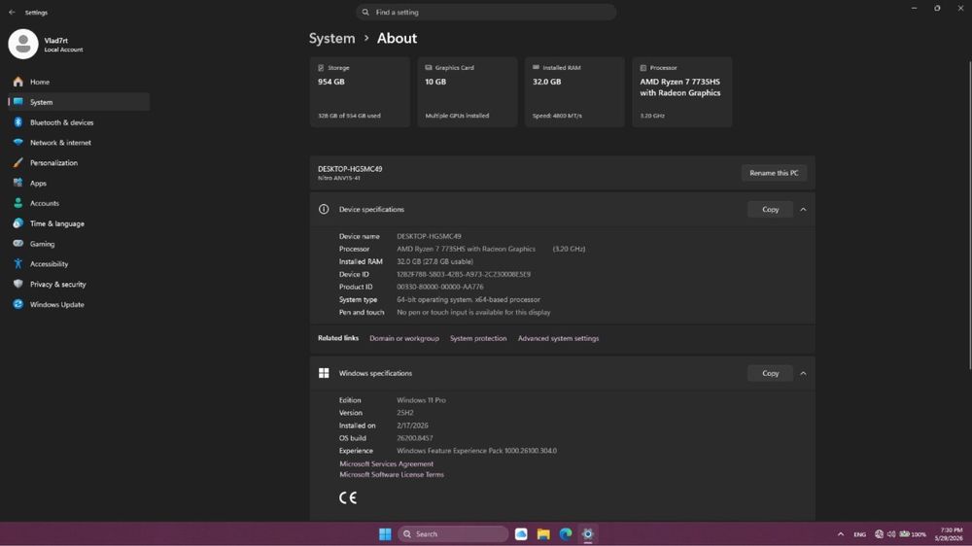Collapse the Windows specifications section
972x546 pixels.
point(803,373)
